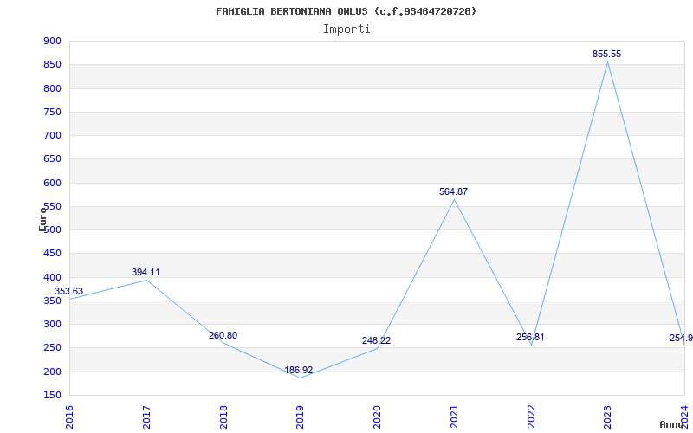Select the 200 y-axis tick label
Viewport: 693px width, 433px height.
(x=52, y=372)
